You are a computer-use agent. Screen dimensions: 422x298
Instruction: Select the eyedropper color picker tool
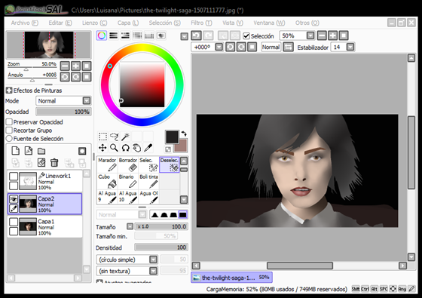click(148, 148)
